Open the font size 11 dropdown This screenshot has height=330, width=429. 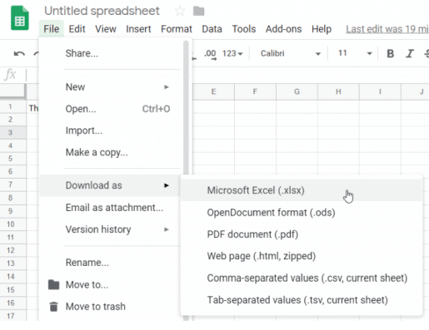point(355,53)
